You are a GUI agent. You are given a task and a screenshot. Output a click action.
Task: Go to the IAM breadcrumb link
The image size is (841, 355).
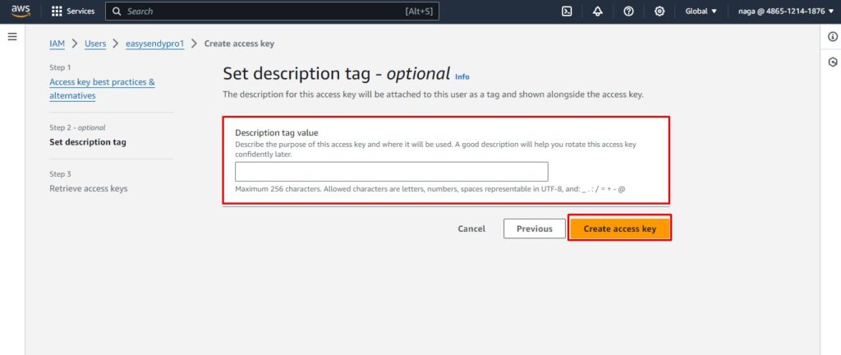point(57,44)
